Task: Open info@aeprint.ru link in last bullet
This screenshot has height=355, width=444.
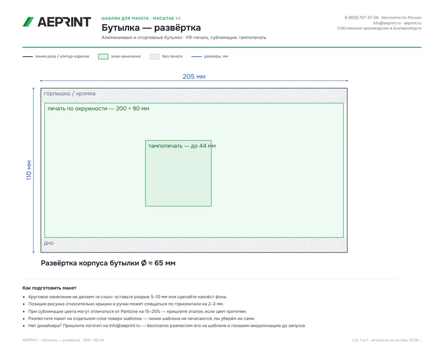Action: click(x=125, y=325)
